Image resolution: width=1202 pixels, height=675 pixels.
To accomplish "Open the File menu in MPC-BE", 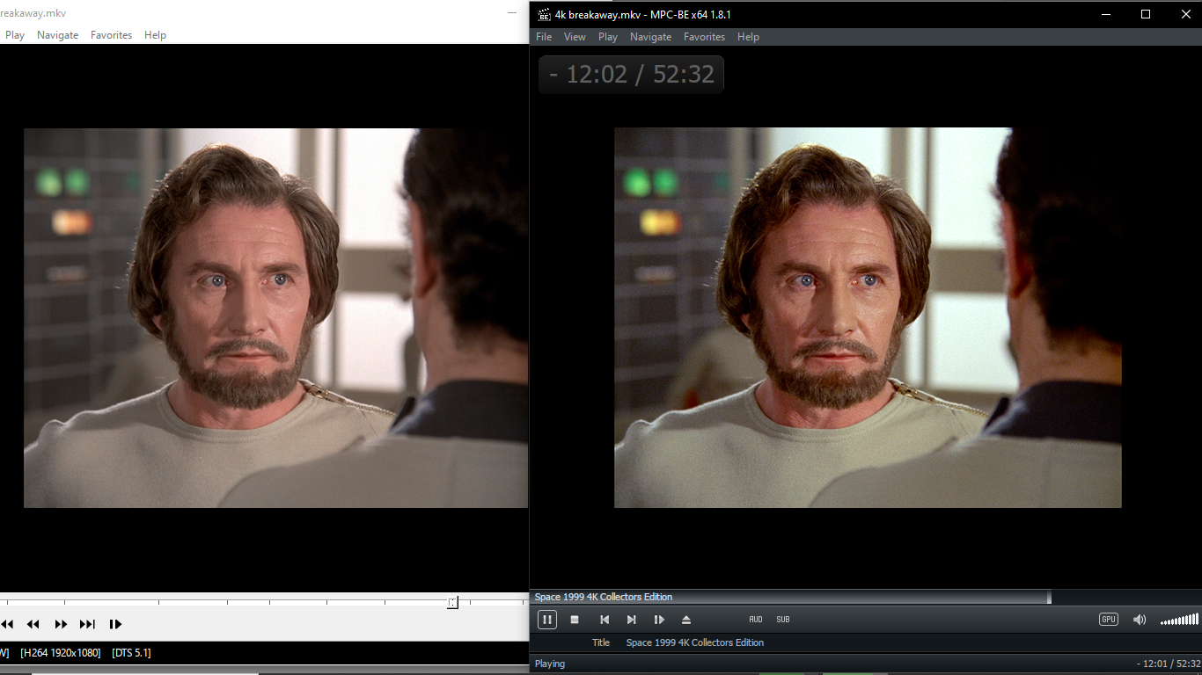I will pos(544,37).
